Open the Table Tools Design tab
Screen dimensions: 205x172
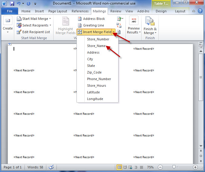coord(161,11)
